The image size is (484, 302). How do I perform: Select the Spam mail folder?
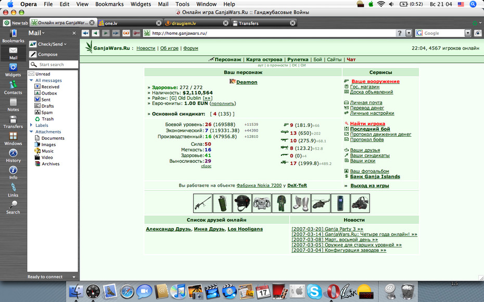pos(47,112)
